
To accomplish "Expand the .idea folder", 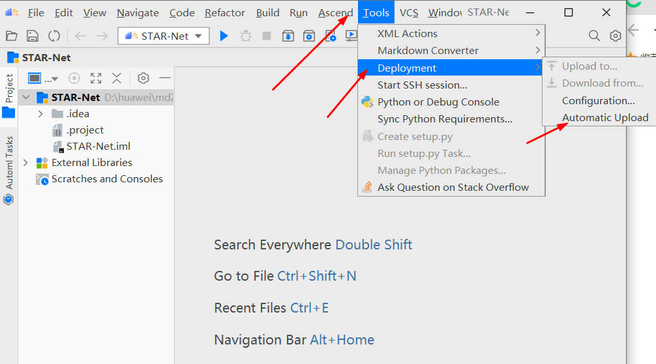I will click(x=40, y=114).
